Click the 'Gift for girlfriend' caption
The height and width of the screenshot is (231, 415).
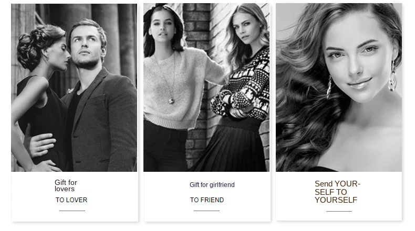pyautogui.click(x=212, y=185)
